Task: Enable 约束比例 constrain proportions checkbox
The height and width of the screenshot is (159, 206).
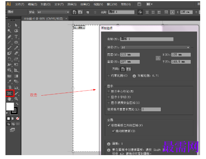Action: coord(109,76)
